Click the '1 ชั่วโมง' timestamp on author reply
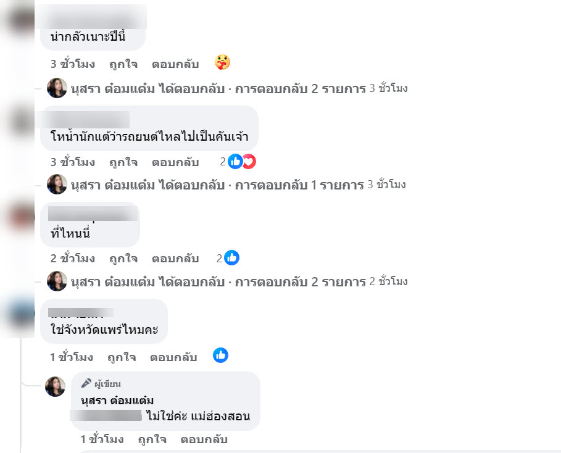 [102, 439]
